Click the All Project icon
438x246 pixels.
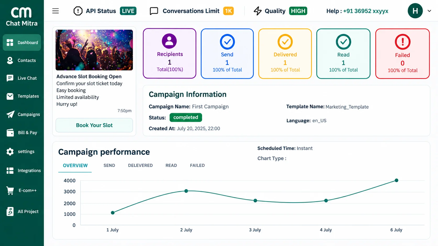click(10, 211)
